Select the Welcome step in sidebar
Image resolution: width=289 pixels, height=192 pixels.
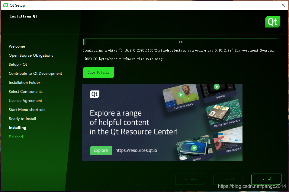[17, 46]
